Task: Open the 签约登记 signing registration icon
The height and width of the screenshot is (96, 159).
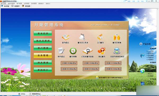Action: pyautogui.click(x=66, y=37)
